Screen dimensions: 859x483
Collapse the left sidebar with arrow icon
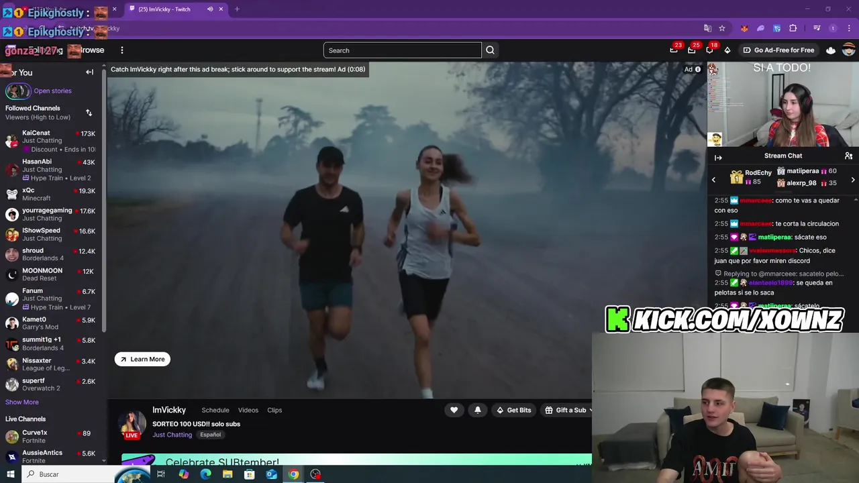pos(89,72)
